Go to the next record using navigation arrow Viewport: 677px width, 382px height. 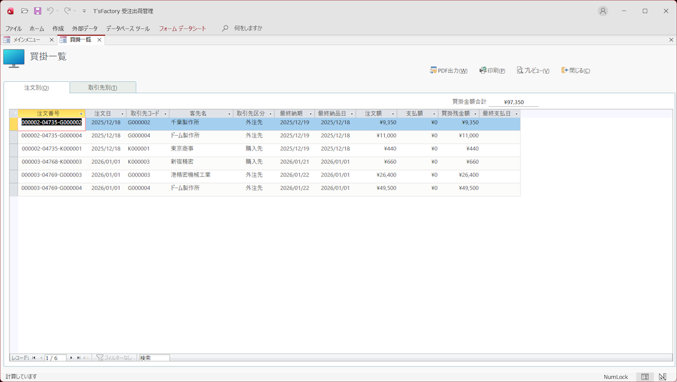[x=71, y=358]
